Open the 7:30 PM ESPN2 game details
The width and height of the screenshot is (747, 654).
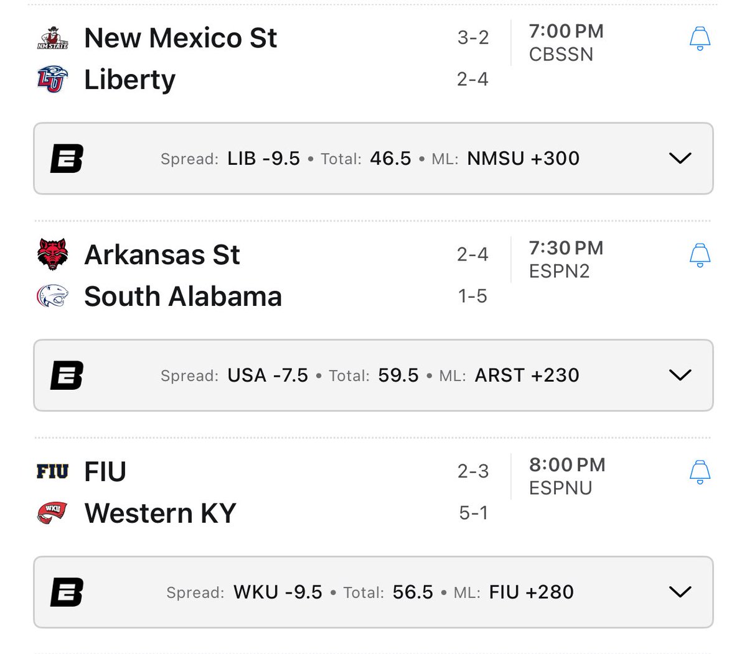pos(566,260)
